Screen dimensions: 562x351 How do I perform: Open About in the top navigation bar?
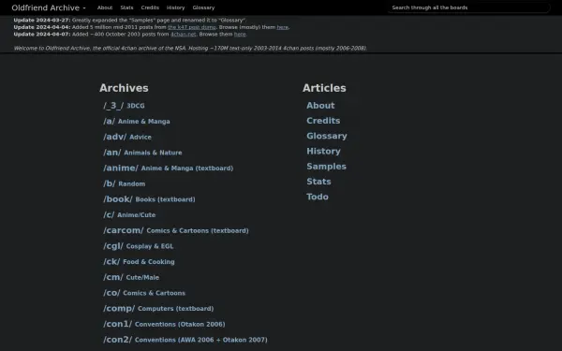(105, 7)
